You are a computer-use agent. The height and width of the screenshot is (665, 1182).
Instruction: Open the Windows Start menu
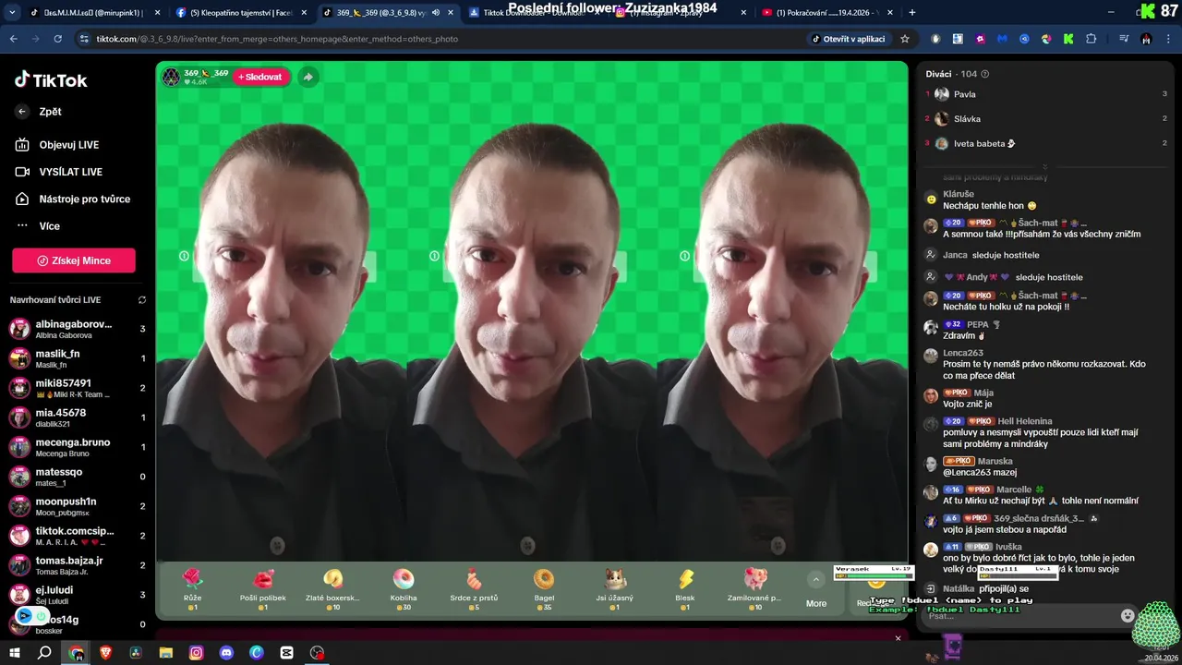(x=14, y=653)
